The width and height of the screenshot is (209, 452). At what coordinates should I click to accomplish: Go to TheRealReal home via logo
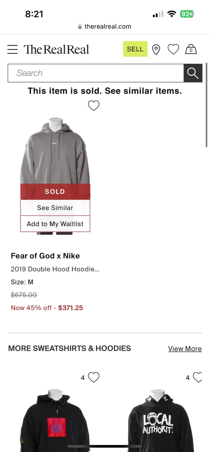(56, 49)
